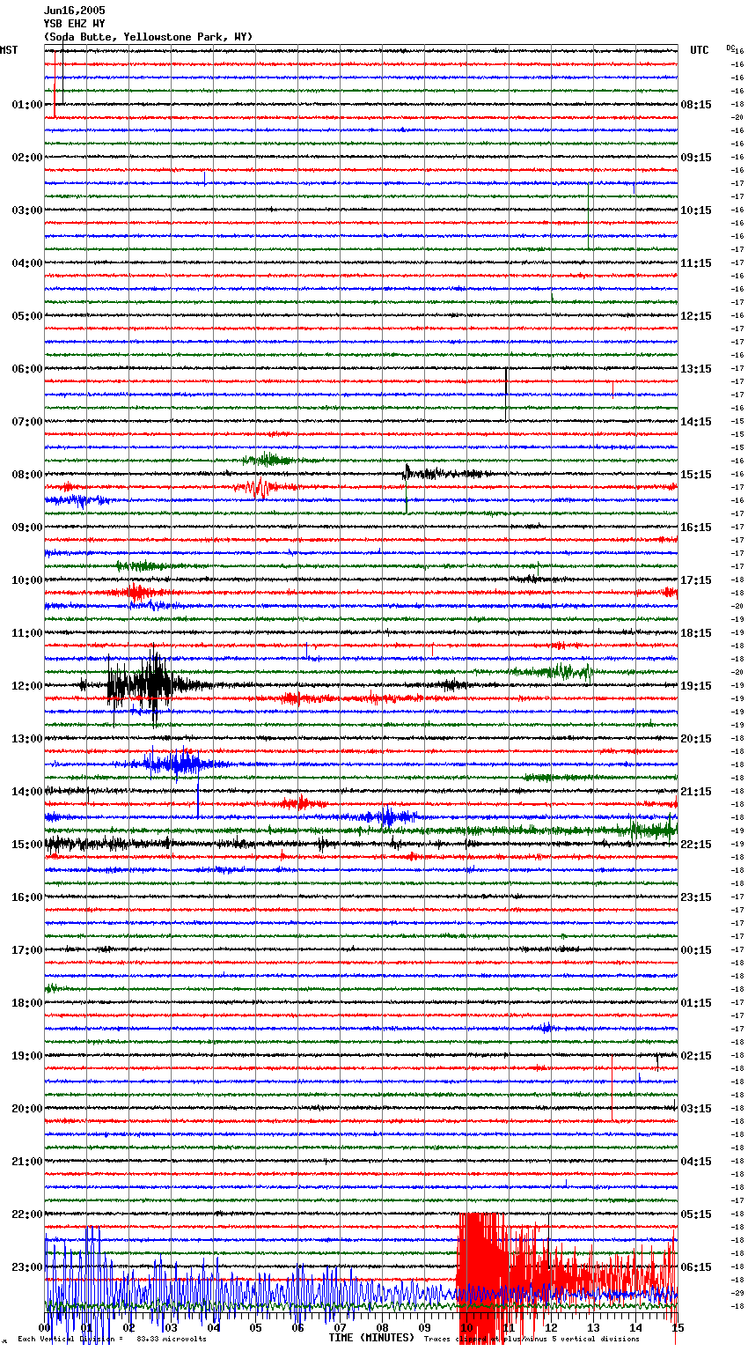
Task: Click the UTC time label '09:15'
Action: tap(696, 158)
